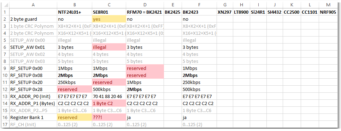Click 'reserved' in RF_SETUP 0x08 row
341x131 pixels.
[x=145, y=75]
